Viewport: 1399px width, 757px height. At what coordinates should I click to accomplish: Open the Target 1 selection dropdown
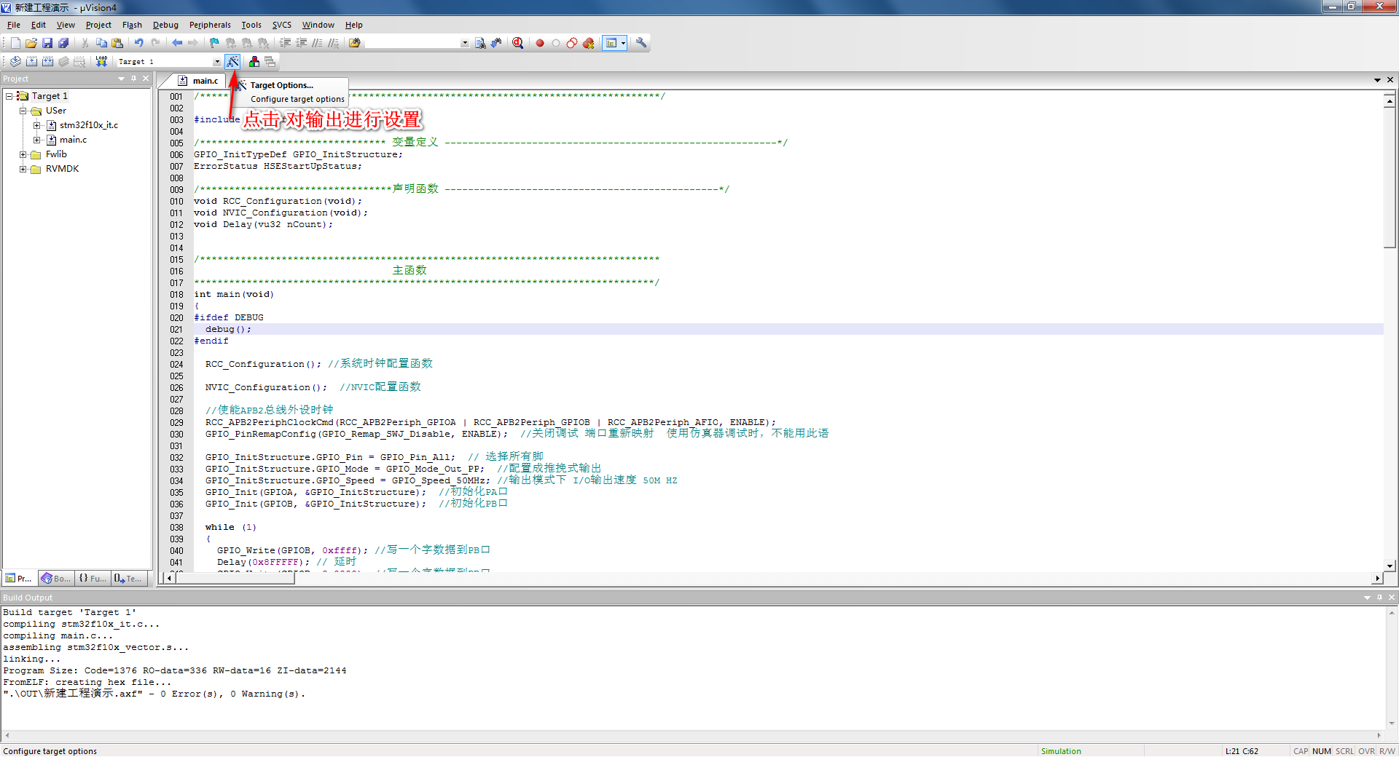pos(216,62)
